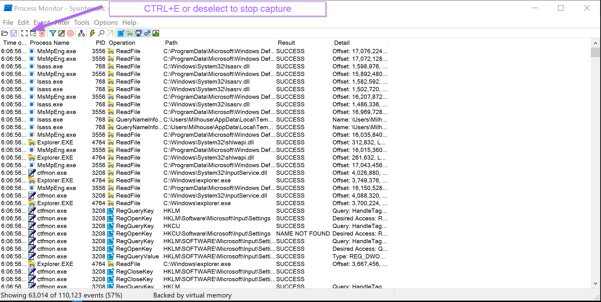
Task: Click the ctfmon.exe icon in the Offset 4,088,320 row
Action: point(32,196)
